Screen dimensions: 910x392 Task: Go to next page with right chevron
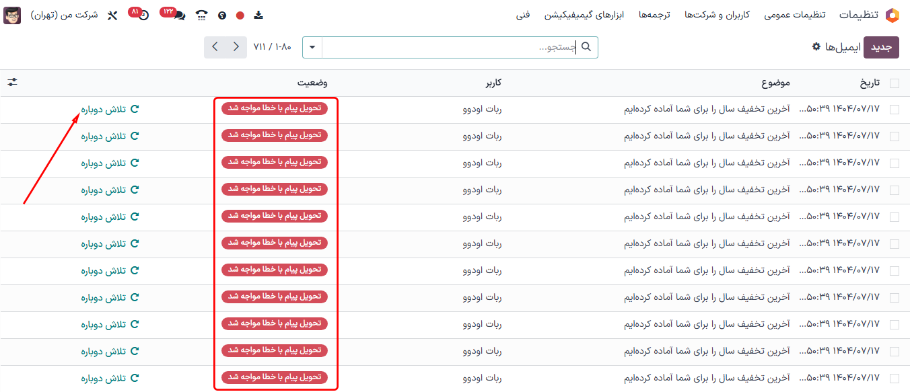(235, 47)
